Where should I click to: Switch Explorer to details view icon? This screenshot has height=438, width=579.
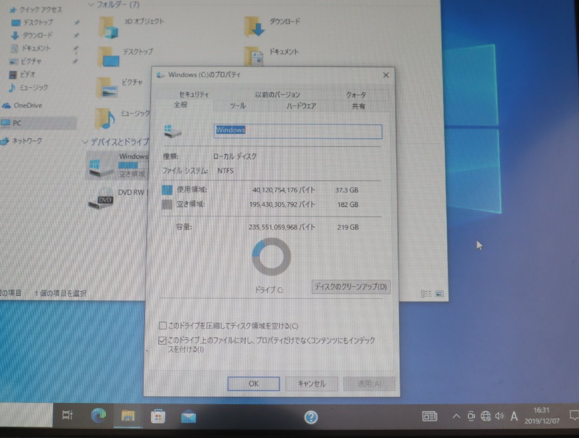pyautogui.click(x=427, y=293)
